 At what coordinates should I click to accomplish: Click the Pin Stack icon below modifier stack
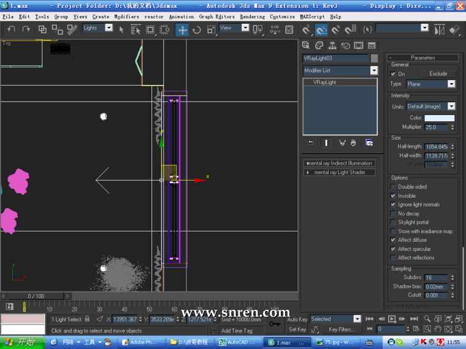(x=310, y=143)
